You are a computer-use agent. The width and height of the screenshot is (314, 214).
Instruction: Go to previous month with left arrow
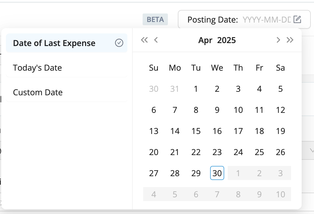tap(156, 40)
